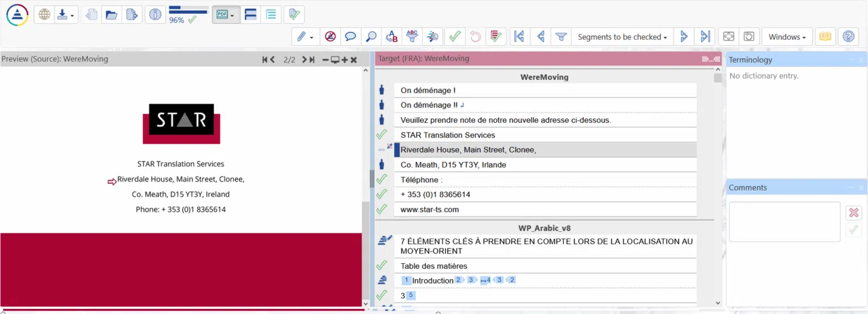Open dropdown arrow next to download icon
868x314 pixels.
tap(72, 15)
